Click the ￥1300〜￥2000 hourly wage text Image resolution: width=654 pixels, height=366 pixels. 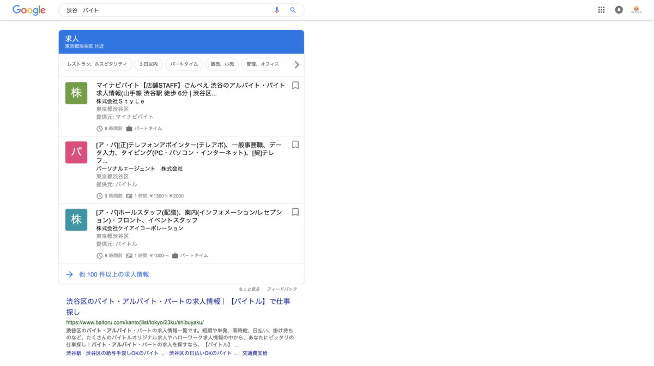coord(166,196)
